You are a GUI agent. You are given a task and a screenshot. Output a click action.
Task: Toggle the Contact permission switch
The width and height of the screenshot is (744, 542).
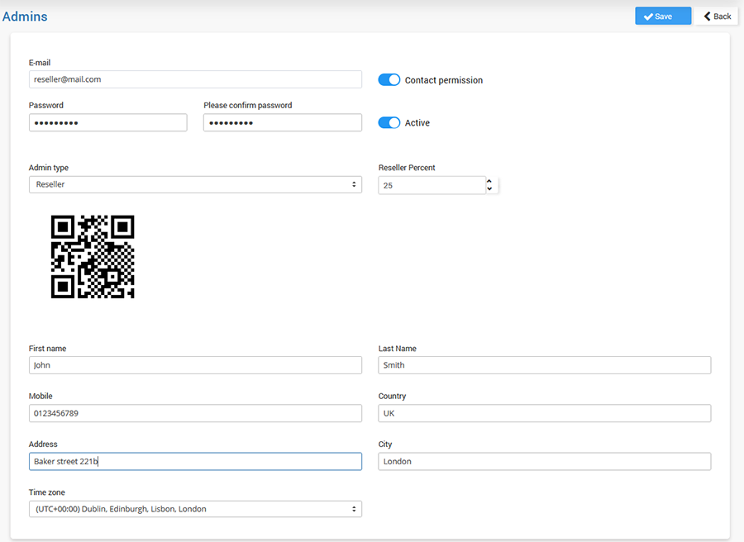(x=389, y=80)
